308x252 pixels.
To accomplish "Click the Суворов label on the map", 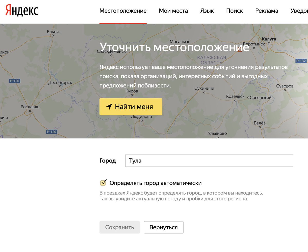I will click(285, 86).
